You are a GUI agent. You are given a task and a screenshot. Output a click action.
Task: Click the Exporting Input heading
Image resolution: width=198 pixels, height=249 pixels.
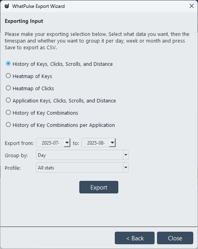pos(24,21)
